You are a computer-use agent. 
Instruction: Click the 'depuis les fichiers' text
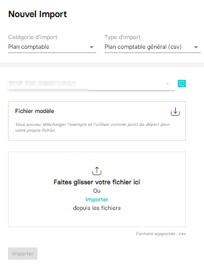point(97,208)
